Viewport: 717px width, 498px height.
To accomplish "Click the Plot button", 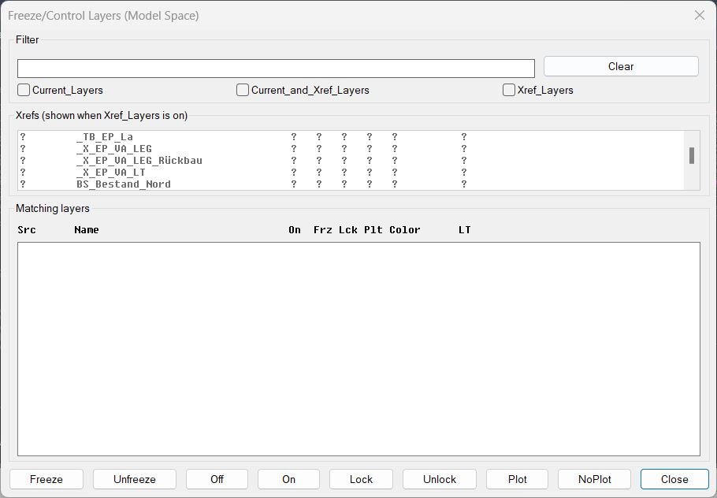I will (518, 479).
